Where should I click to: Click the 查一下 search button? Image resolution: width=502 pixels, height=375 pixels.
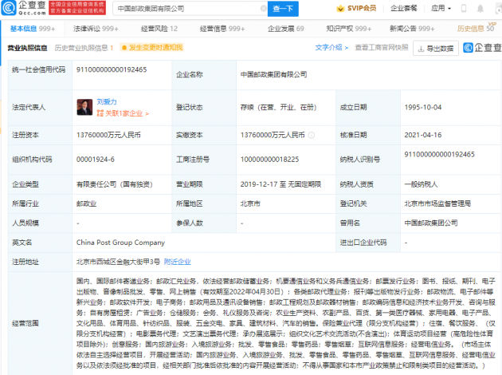(283, 9)
